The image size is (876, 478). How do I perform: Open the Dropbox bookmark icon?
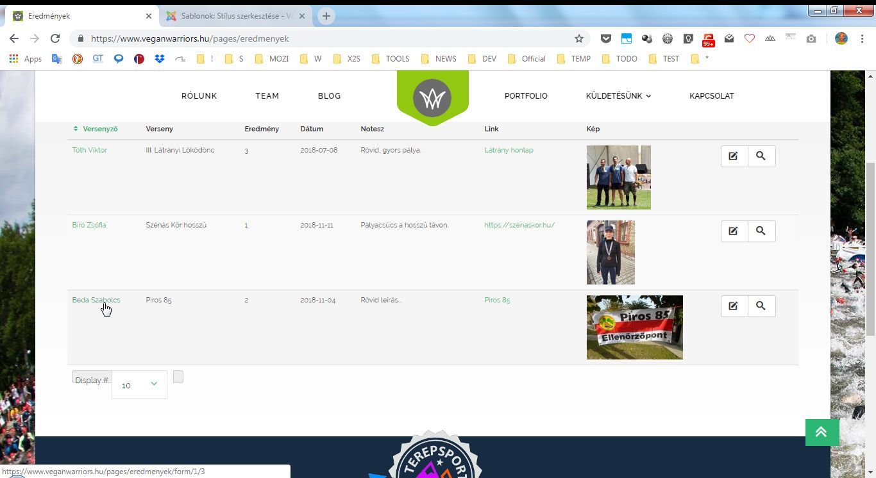pos(160,59)
